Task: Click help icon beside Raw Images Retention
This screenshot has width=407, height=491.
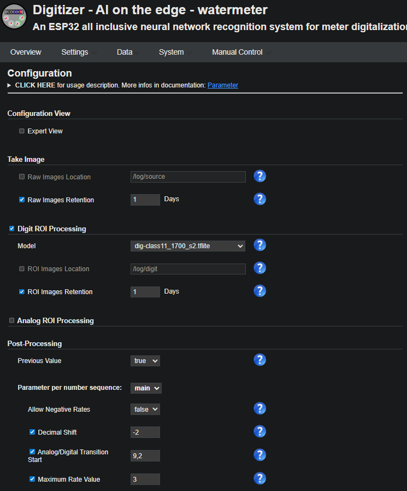Action: (260, 199)
